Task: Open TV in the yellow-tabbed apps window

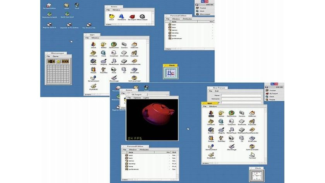Action: click(x=242, y=139)
